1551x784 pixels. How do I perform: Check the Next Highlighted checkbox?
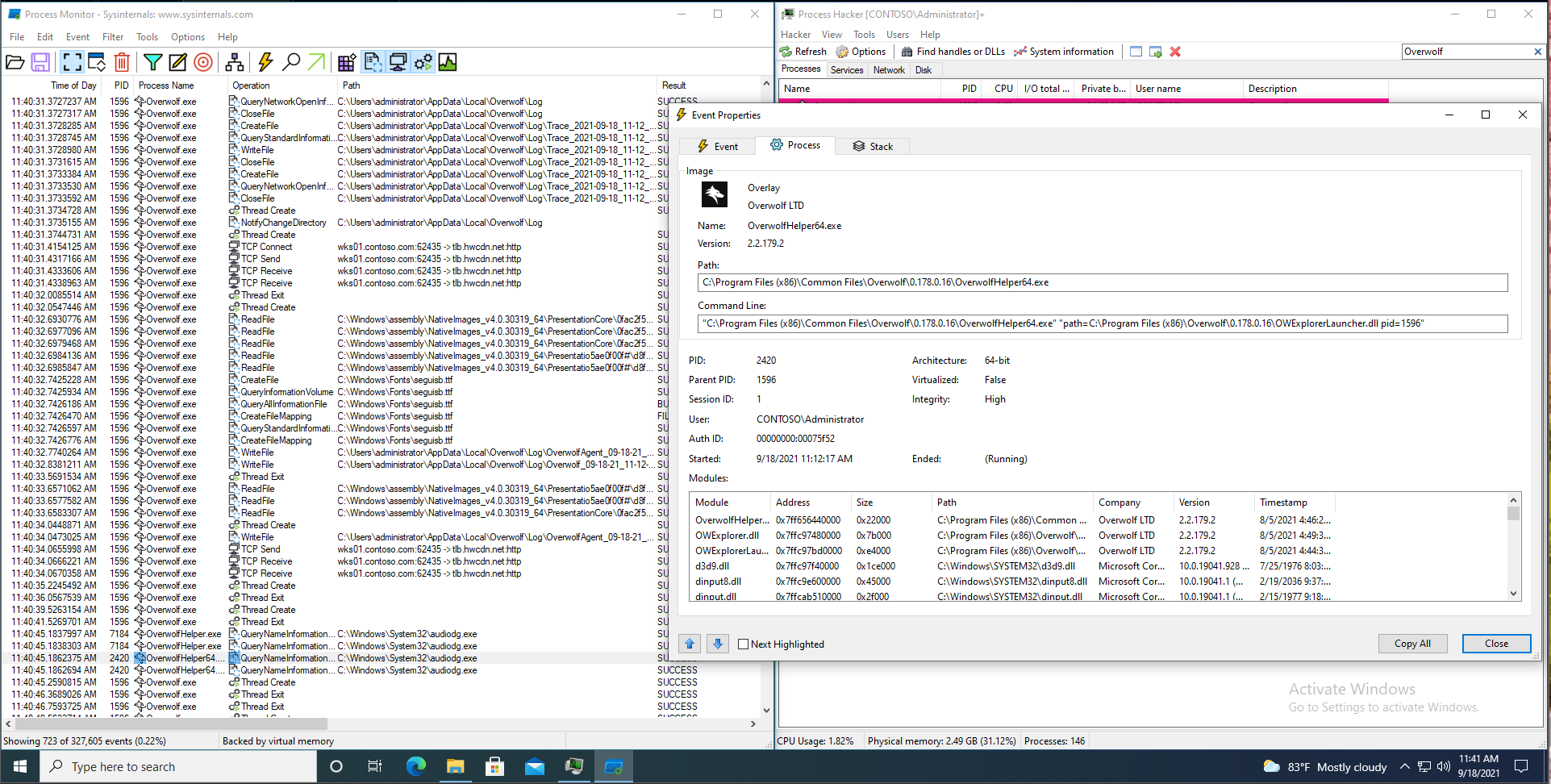tap(744, 644)
